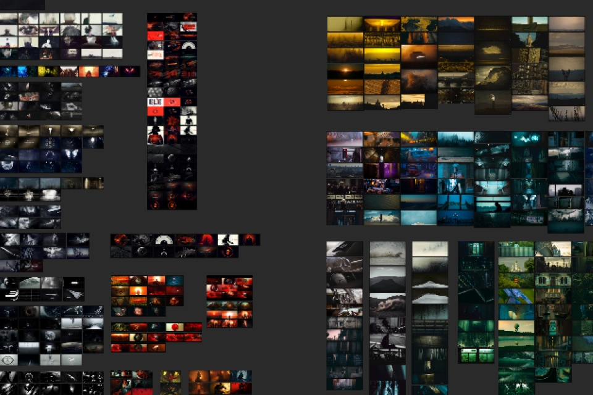Select the lit skyscraper tower against blue sky thumbnail
This screenshot has height=395, width=593.
point(529,39)
